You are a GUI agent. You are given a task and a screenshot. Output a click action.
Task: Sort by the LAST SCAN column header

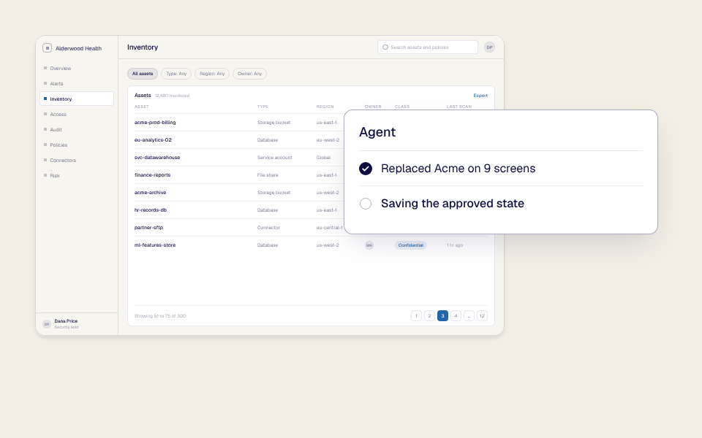tap(459, 107)
